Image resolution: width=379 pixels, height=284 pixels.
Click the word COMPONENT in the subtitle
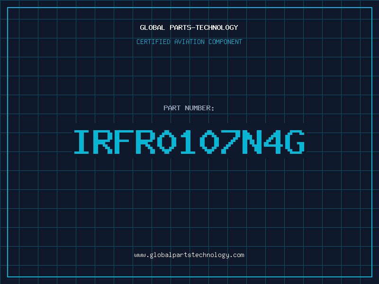point(225,42)
